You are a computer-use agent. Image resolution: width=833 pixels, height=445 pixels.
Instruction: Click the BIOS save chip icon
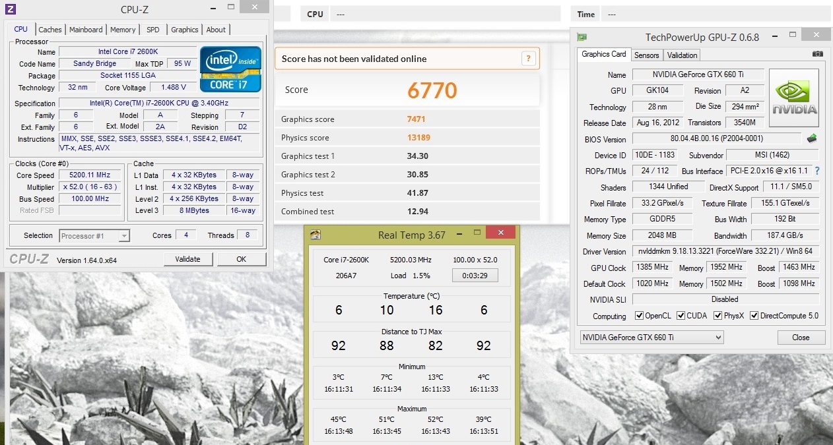pos(812,138)
